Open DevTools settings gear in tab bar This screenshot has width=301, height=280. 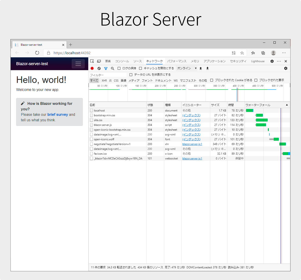(272, 61)
